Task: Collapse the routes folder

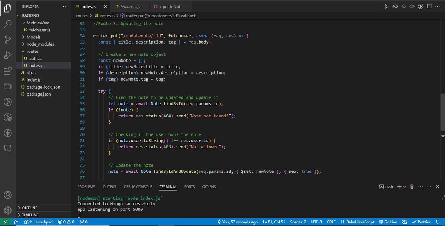Action: coord(43,51)
